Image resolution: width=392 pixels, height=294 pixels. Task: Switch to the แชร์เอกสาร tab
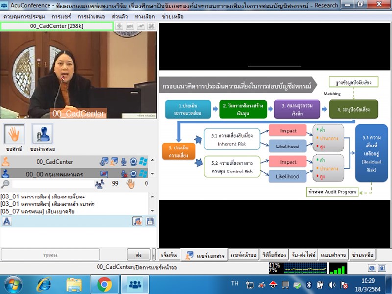205,255
